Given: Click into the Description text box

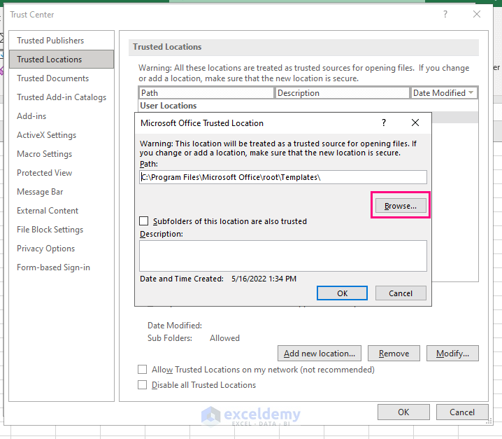Looking at the screenshot, I should 283,256.
